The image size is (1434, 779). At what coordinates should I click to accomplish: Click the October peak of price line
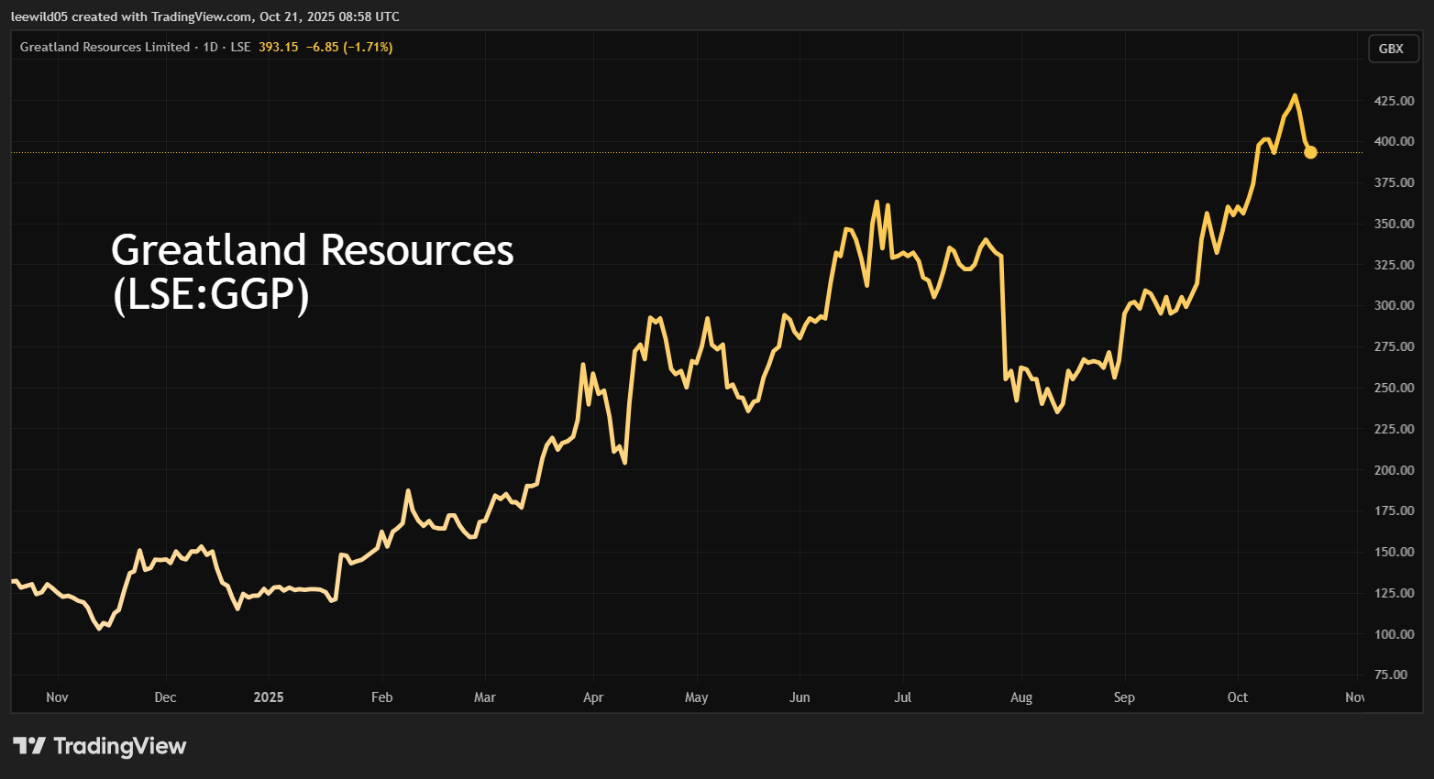coord(1294,95)
